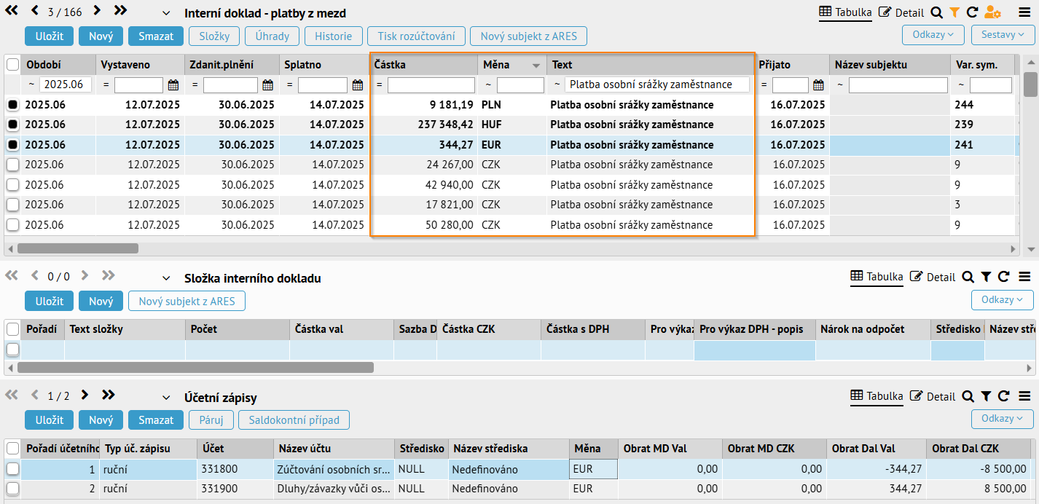Open the hamburger menu of the Účetní zápisy panel
This screenshot has height=504, width=1039.
(x=1024, y=396)
